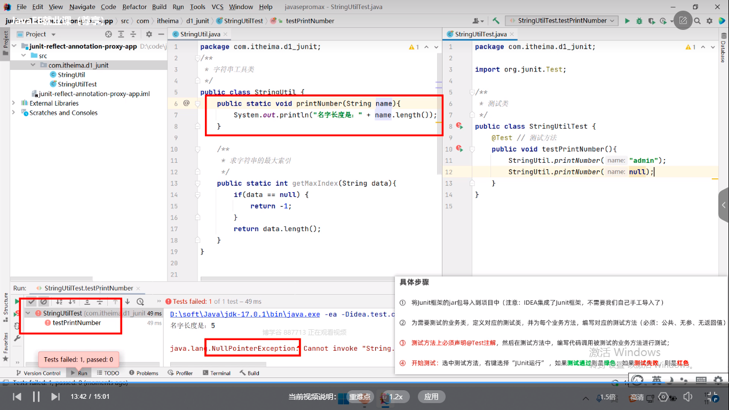Open the Navigate menu
This screenshot has height=410, width=729.
82,7
